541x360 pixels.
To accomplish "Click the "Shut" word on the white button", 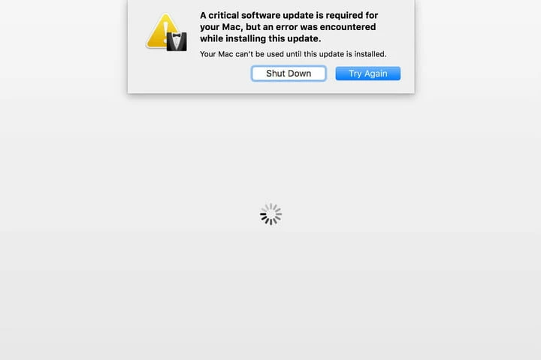I will coord(275,74).
